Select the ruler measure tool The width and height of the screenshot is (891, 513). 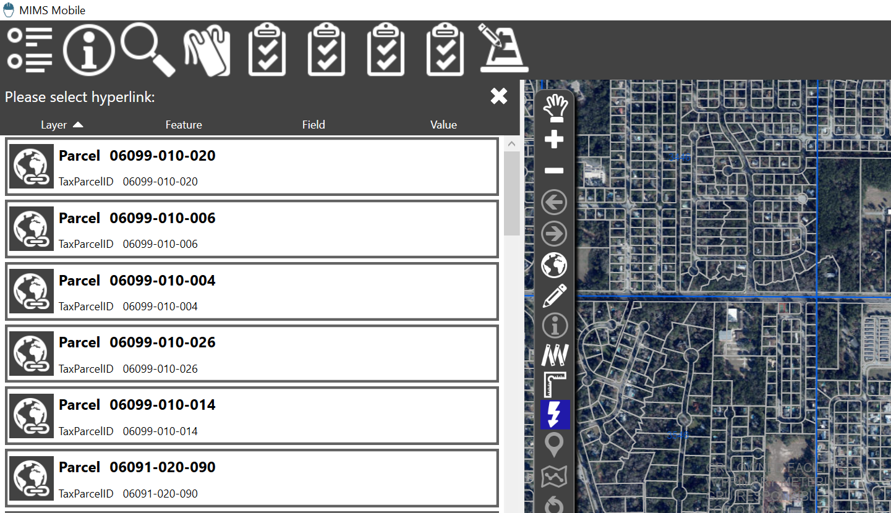point(555,384)
